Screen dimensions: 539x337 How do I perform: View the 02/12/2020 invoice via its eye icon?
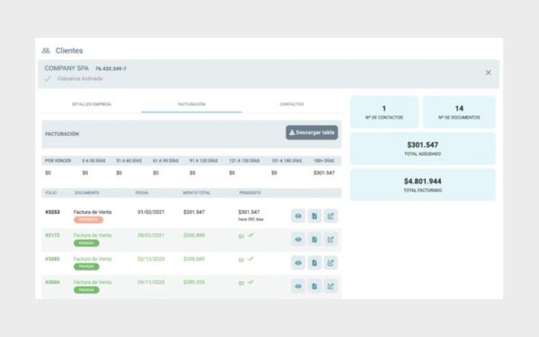298,262
